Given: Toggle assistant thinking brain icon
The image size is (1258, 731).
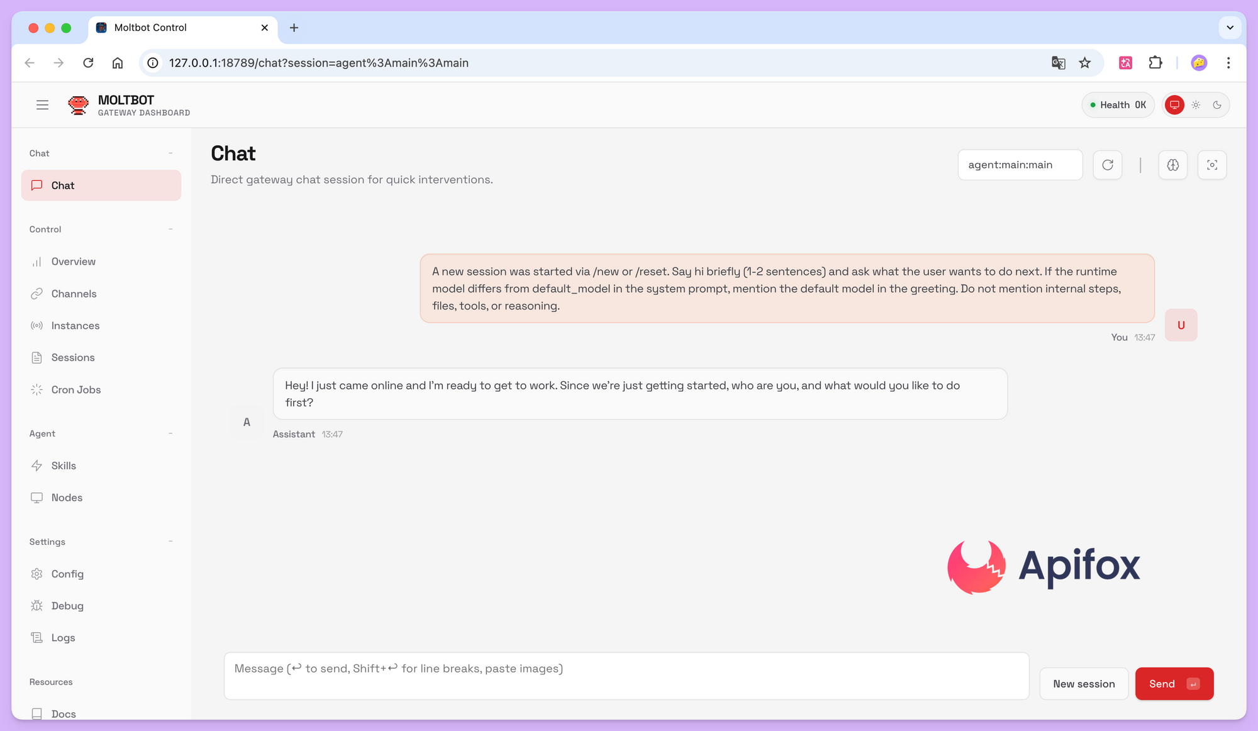Looking at the screenshot, I should coord(1173,165).
